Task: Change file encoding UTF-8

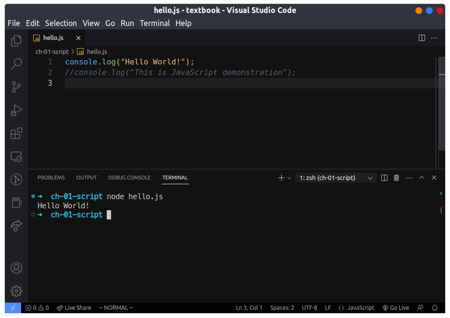Action: click(x=310, y=308)
